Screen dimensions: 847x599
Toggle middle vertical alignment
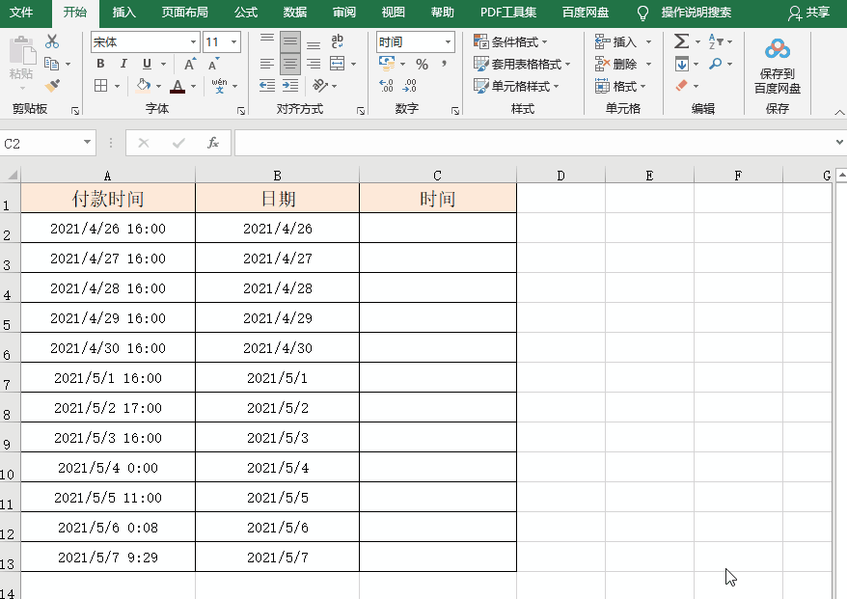click(x=290, y=41)
